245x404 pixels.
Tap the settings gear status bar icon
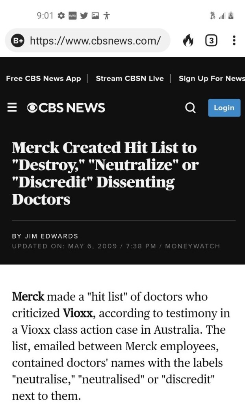(x=61, y=16)
